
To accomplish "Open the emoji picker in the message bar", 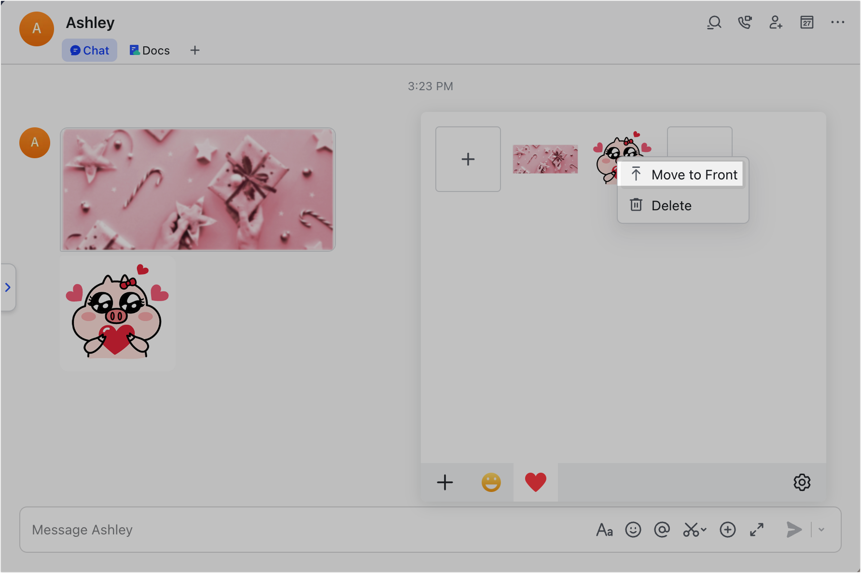I will pos(633,530).
